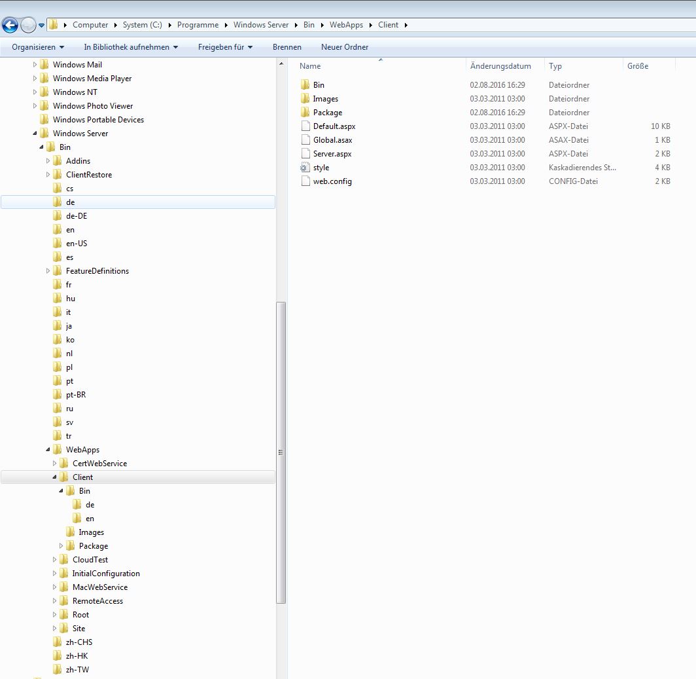
Task: Open the style cascading stylesheet file icon
Action: [x=304, y=168]
